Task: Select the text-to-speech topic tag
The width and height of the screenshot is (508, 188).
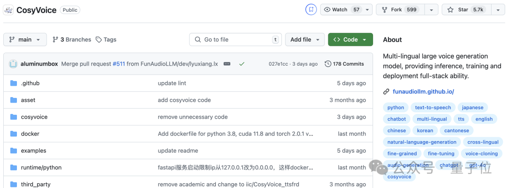Action: pos(433,107)
